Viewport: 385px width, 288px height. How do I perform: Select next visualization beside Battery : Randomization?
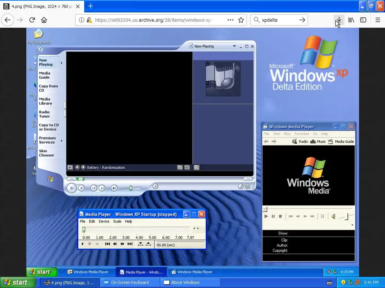[x=83, y=167]
